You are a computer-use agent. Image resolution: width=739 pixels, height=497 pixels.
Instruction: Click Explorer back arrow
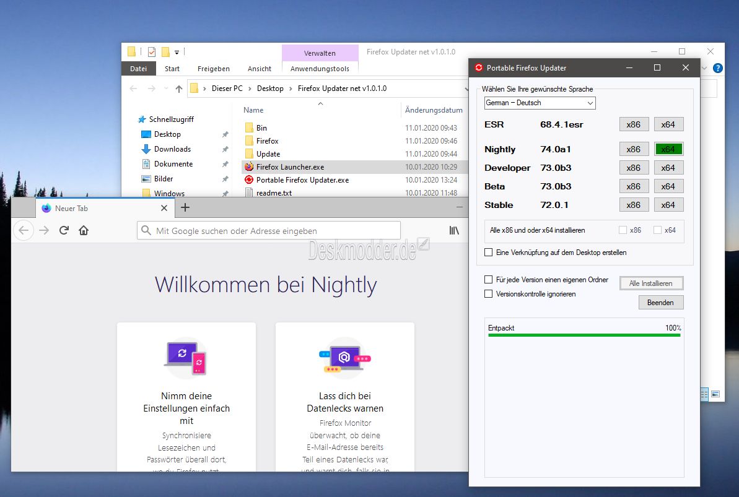click(133, 89)
